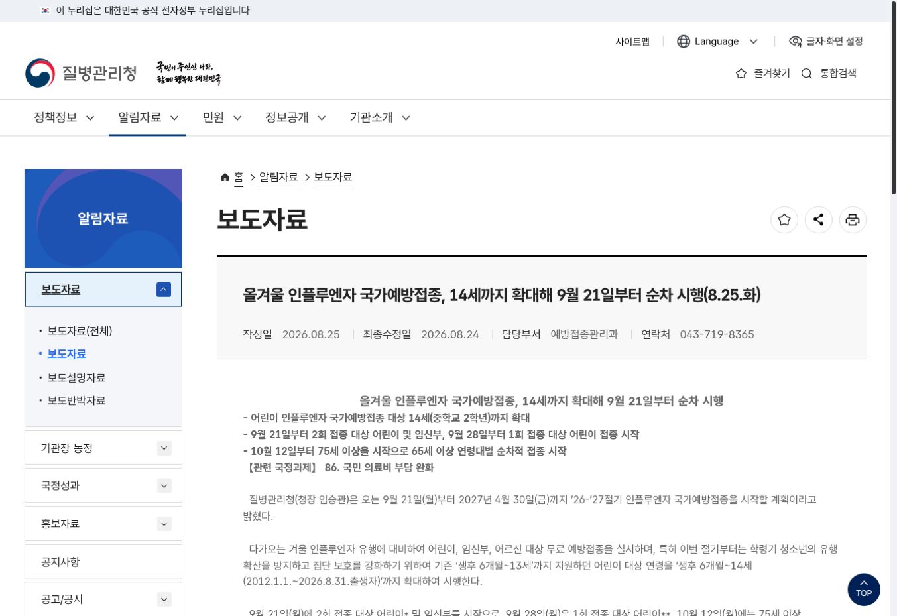Viewport: 897px width, 616px height.
Task: Click the phone number 043-719-8365
Action: (x=717, y=334)
